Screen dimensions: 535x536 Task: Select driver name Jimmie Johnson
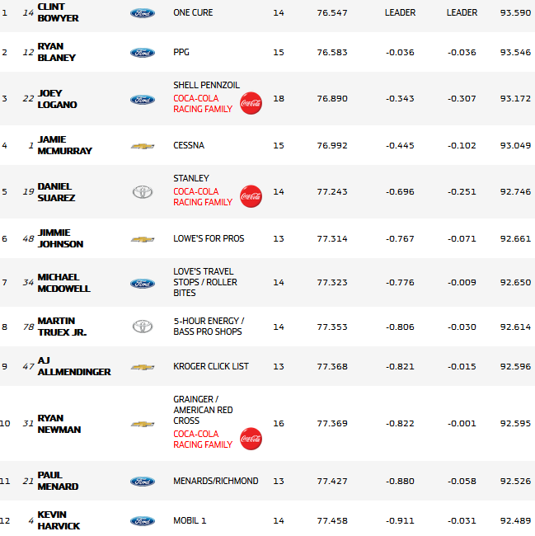pos(60,238)
